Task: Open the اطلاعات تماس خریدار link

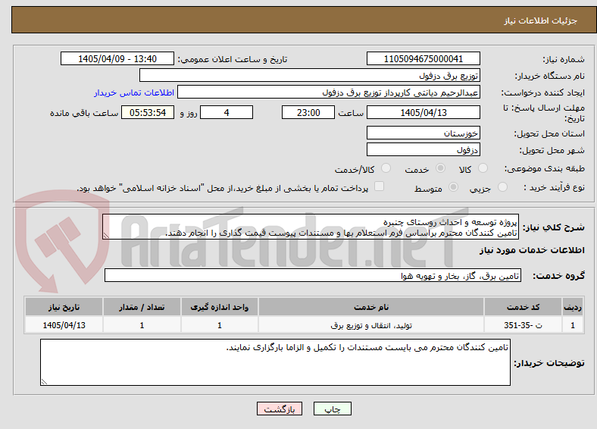Action: point(134,92)
